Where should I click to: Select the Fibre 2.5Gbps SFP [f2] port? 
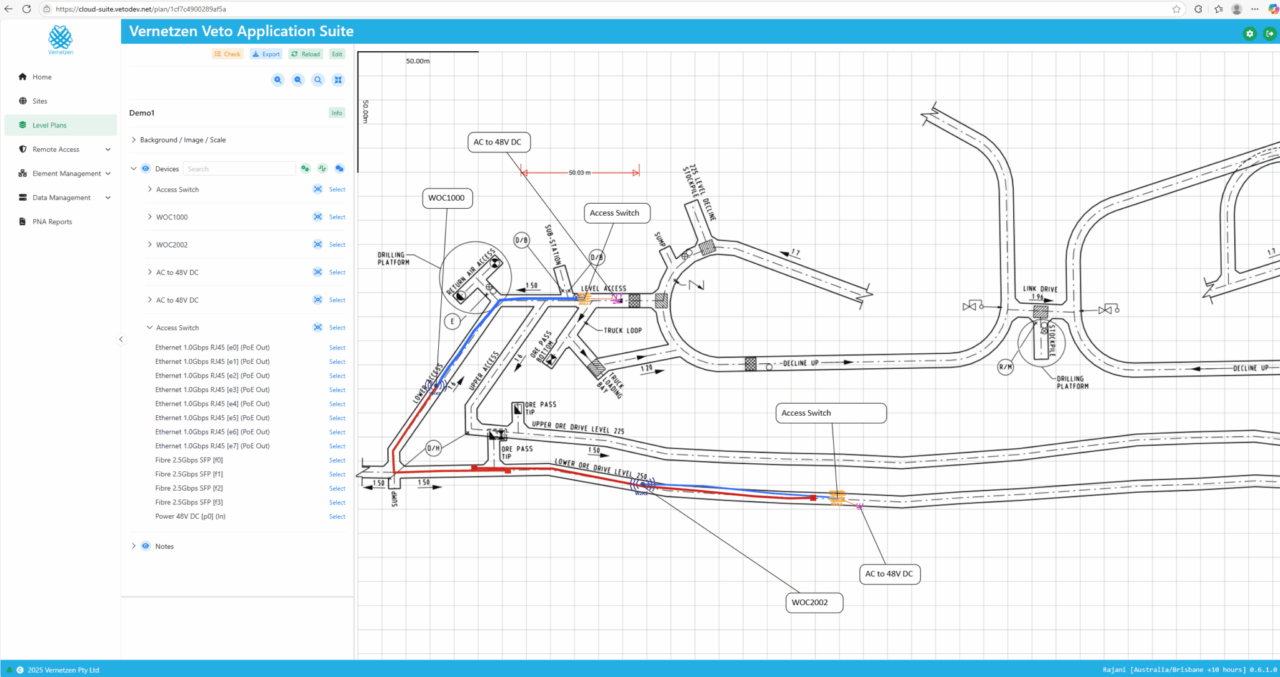tap(337, 488)
